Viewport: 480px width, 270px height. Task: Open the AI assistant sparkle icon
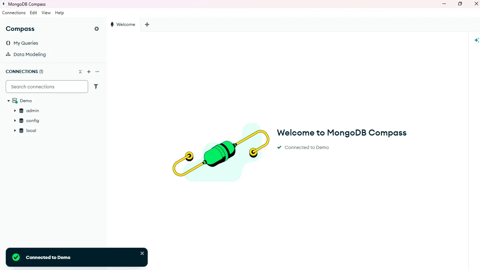click(477, 40)
